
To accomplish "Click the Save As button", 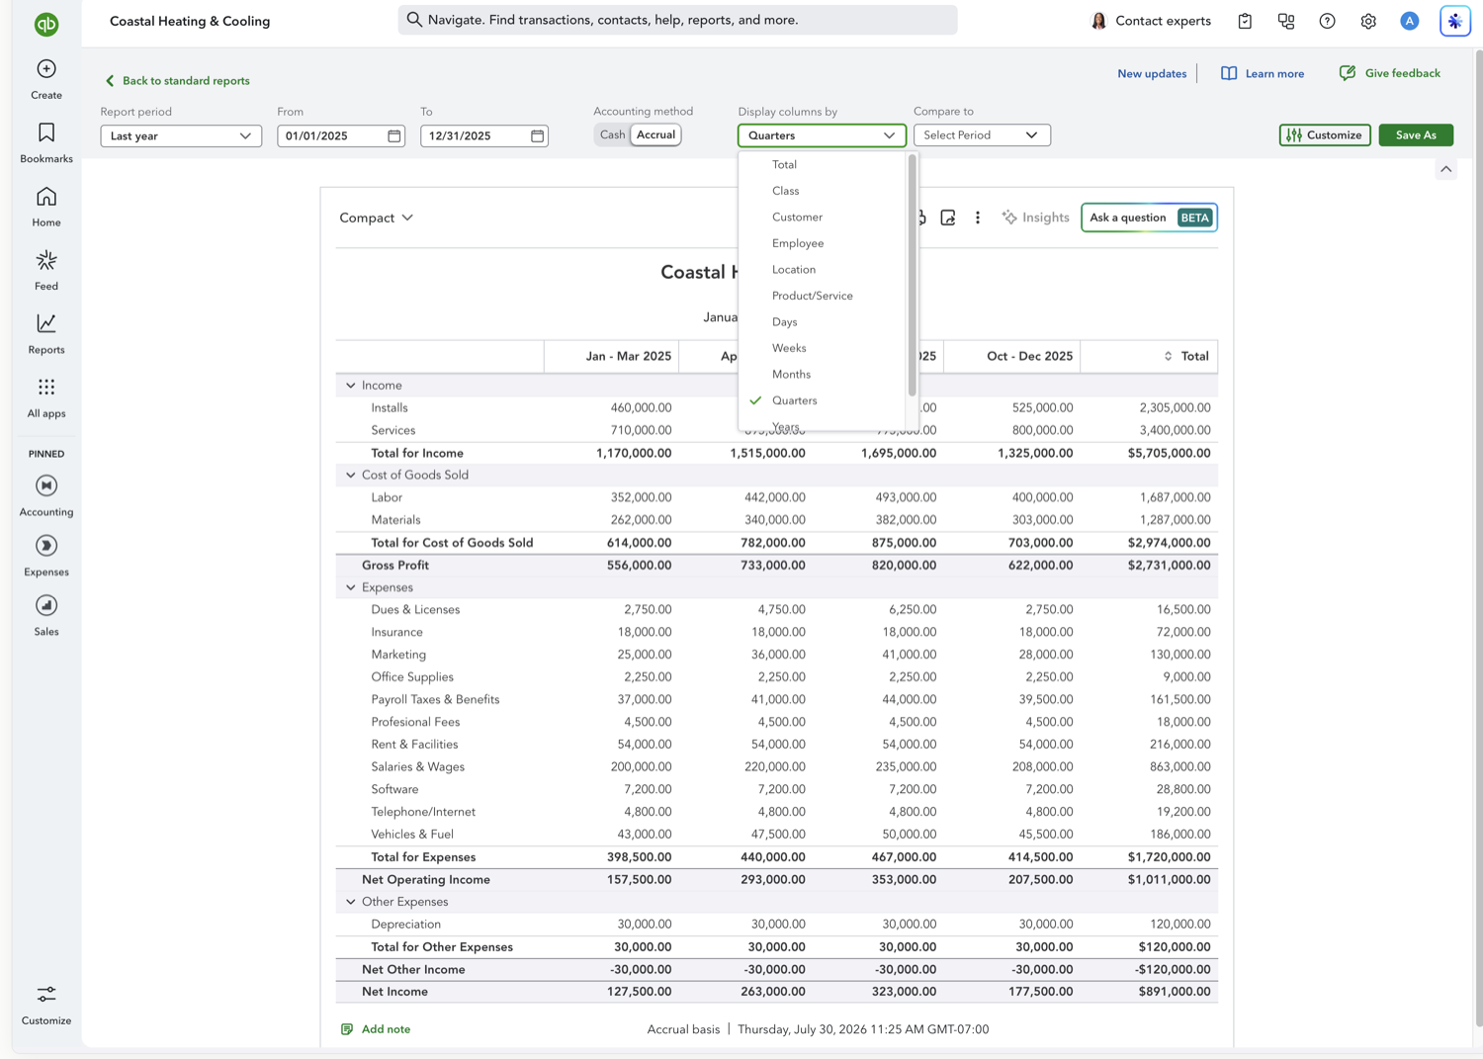I will point(1416,134).
